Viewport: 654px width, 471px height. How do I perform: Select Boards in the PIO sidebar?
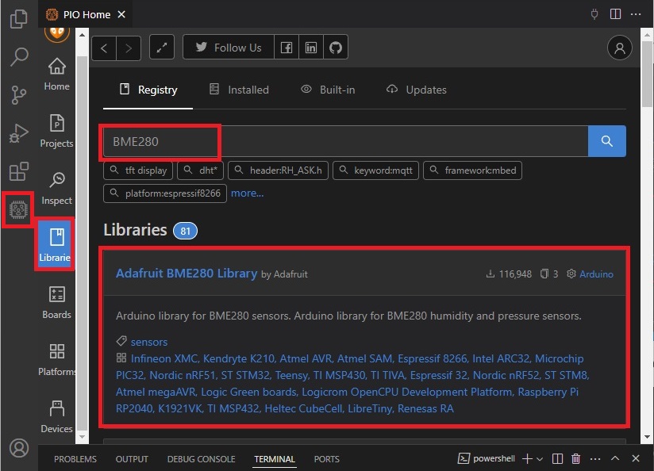pyautogui.click(x=56, y=304)
